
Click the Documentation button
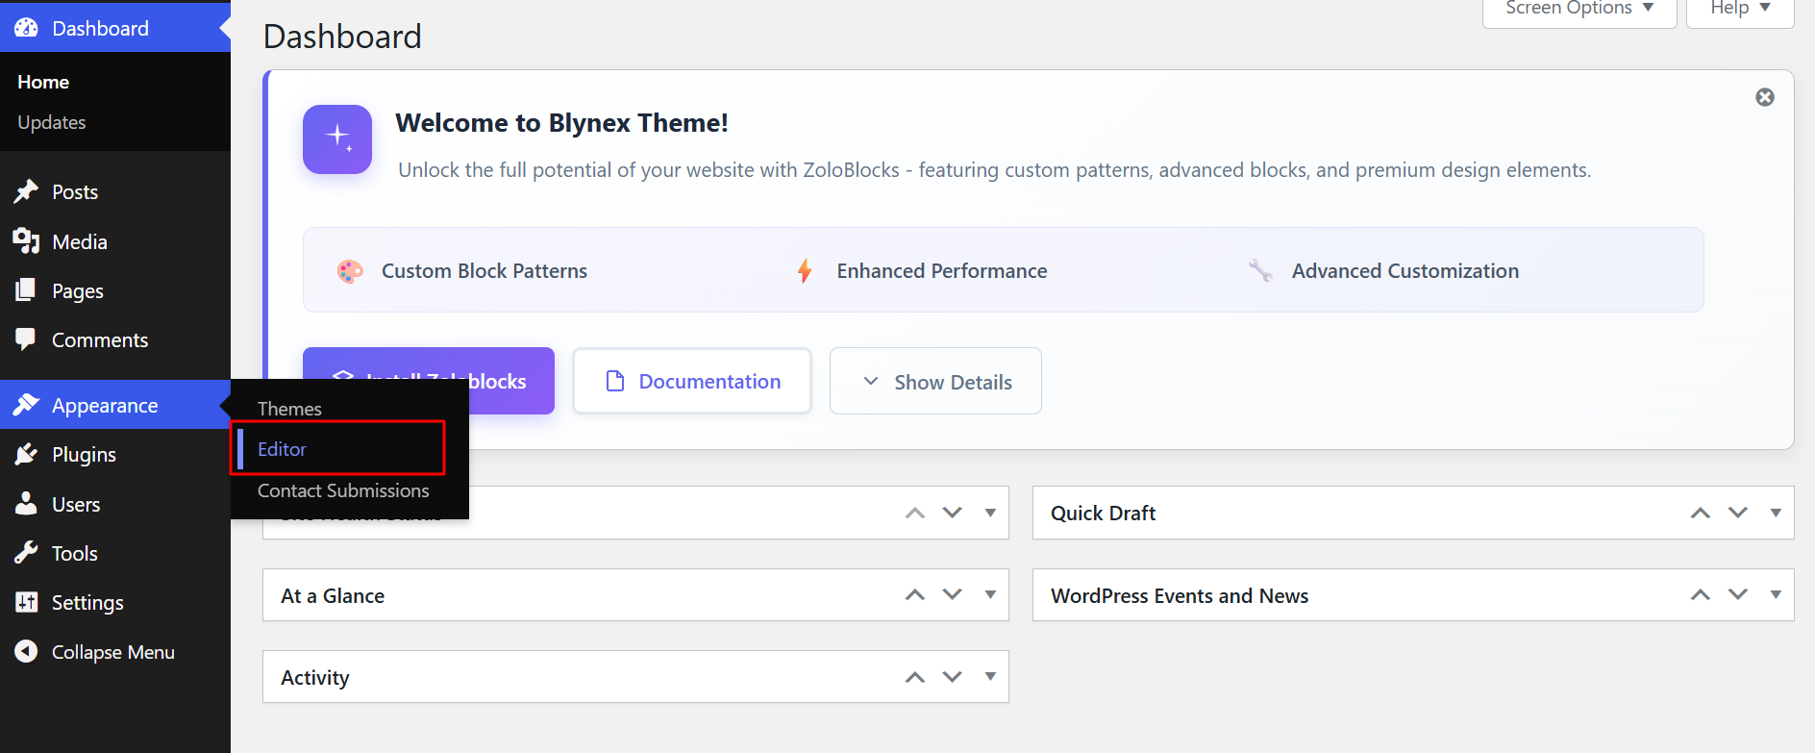coord(692,382)
